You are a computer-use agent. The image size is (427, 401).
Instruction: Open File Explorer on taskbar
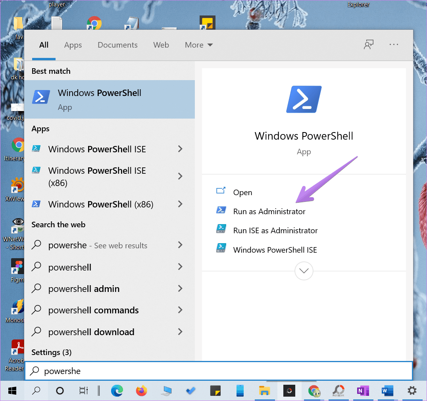click(x=264, y=391)
